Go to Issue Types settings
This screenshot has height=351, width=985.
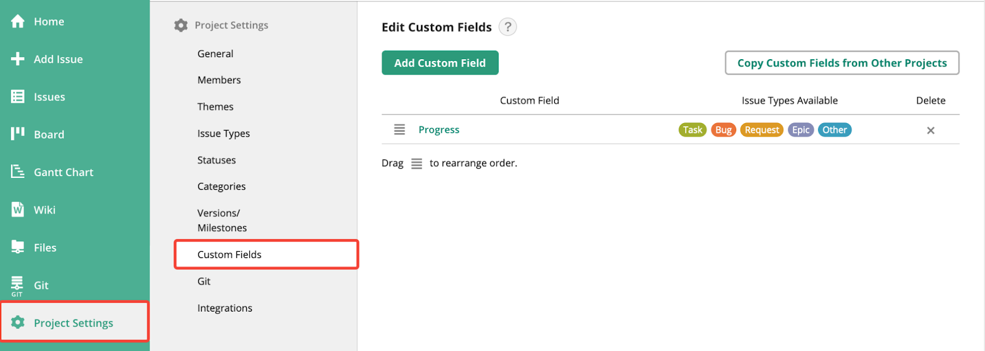pos(223,134)
